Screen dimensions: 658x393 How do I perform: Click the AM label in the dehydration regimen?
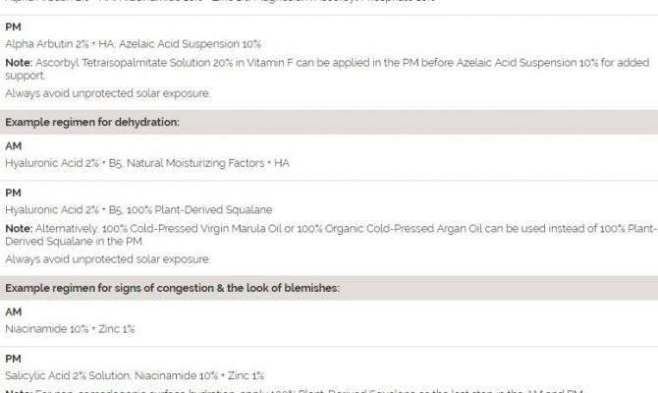pos(13,145)
